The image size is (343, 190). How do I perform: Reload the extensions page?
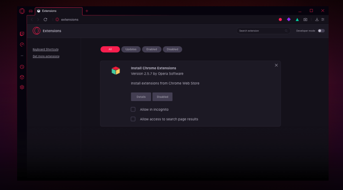[45, 20]
